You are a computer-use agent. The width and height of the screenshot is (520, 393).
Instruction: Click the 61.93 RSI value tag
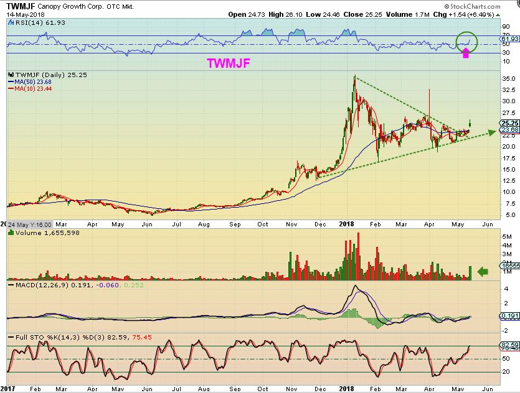tap(510, 39)
